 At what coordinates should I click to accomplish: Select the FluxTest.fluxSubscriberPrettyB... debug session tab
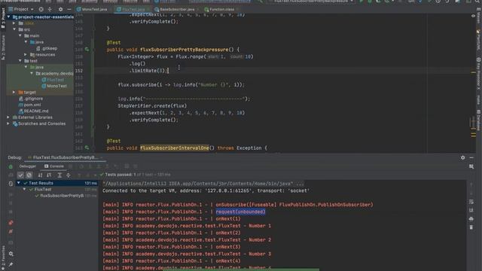coord(64,157)
